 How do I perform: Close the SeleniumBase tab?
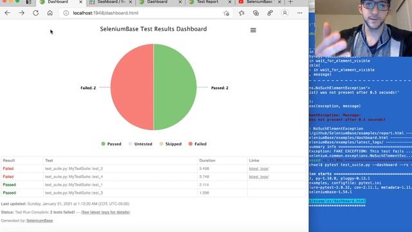point(279,2)
